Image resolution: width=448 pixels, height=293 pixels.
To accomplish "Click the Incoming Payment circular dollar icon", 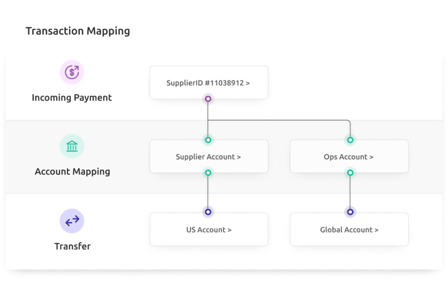I will [72, 72].
